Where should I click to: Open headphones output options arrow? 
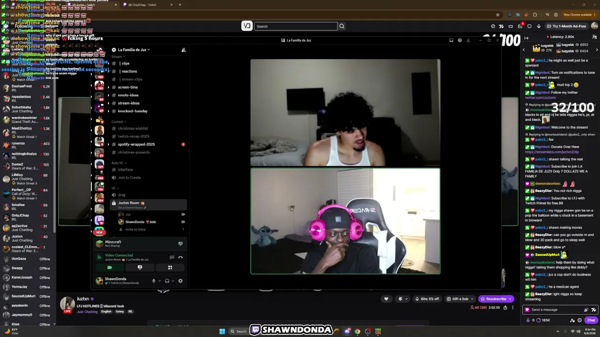point(173,281)
